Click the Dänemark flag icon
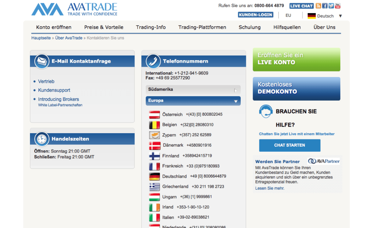Viewport: 374px width, 228px height. [x=154, y=145]
